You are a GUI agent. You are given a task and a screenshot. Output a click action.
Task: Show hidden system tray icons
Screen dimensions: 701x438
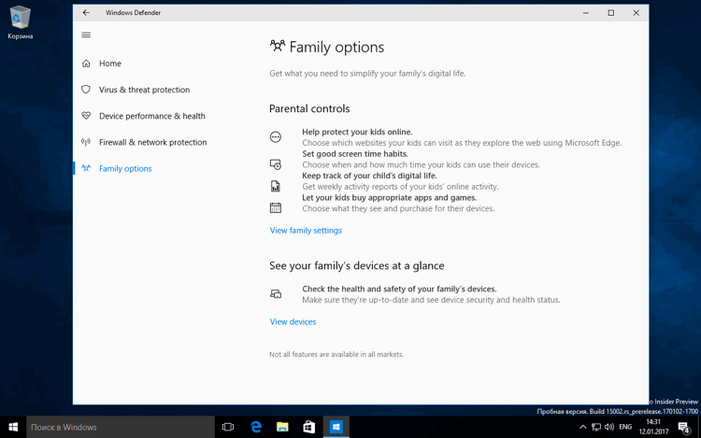coord(582,428)
